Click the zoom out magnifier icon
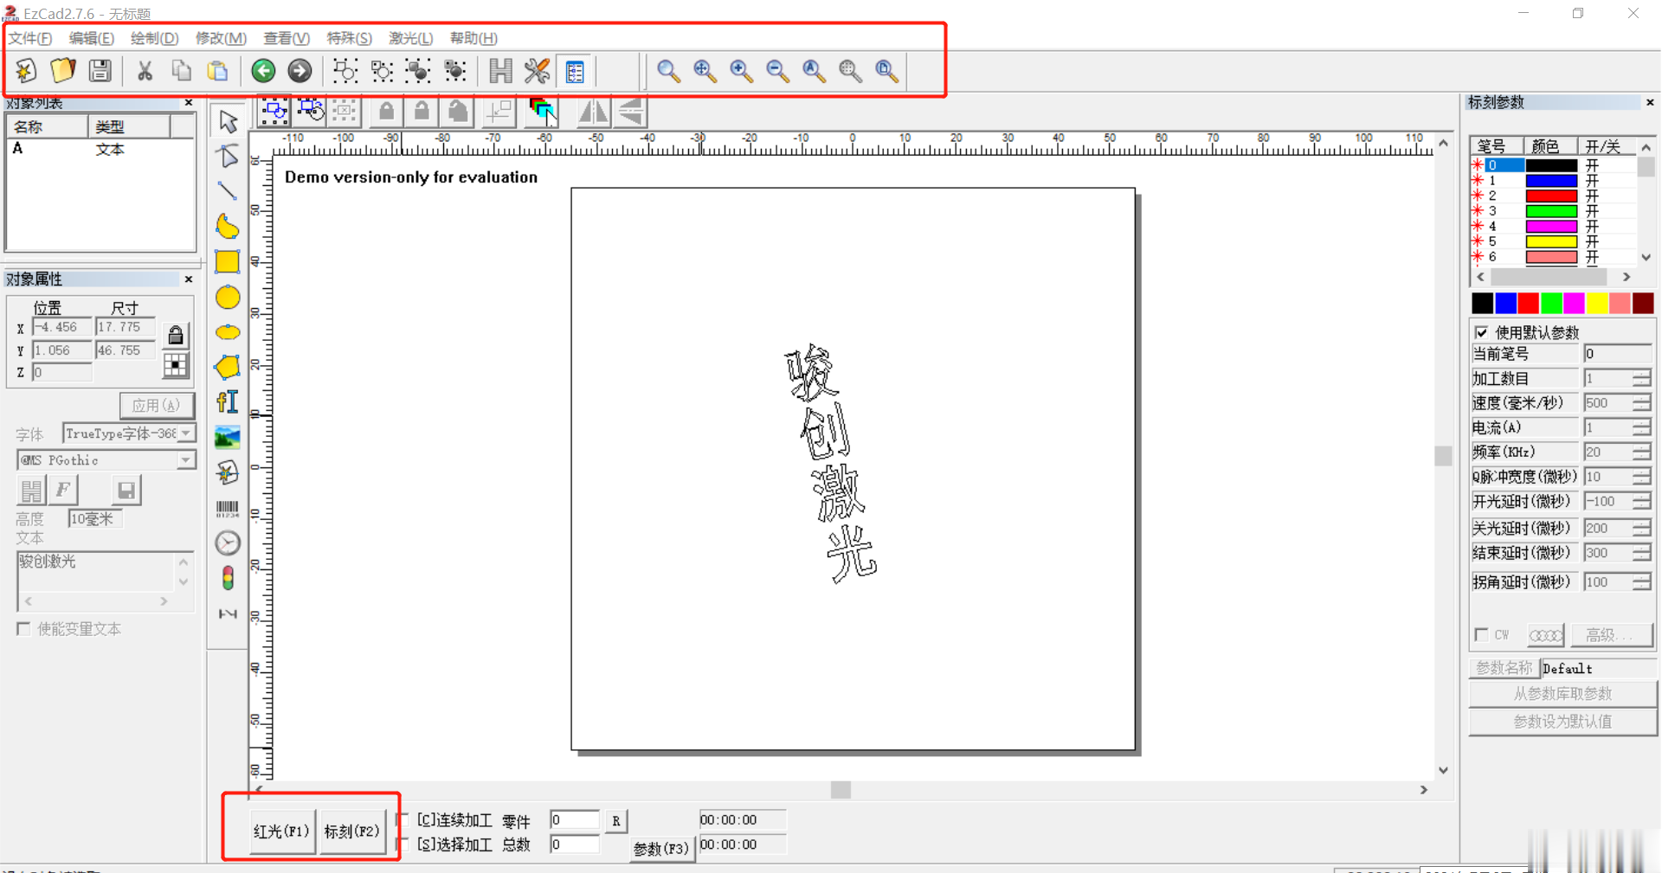The image size is (1662, 873). coord(777,70)
